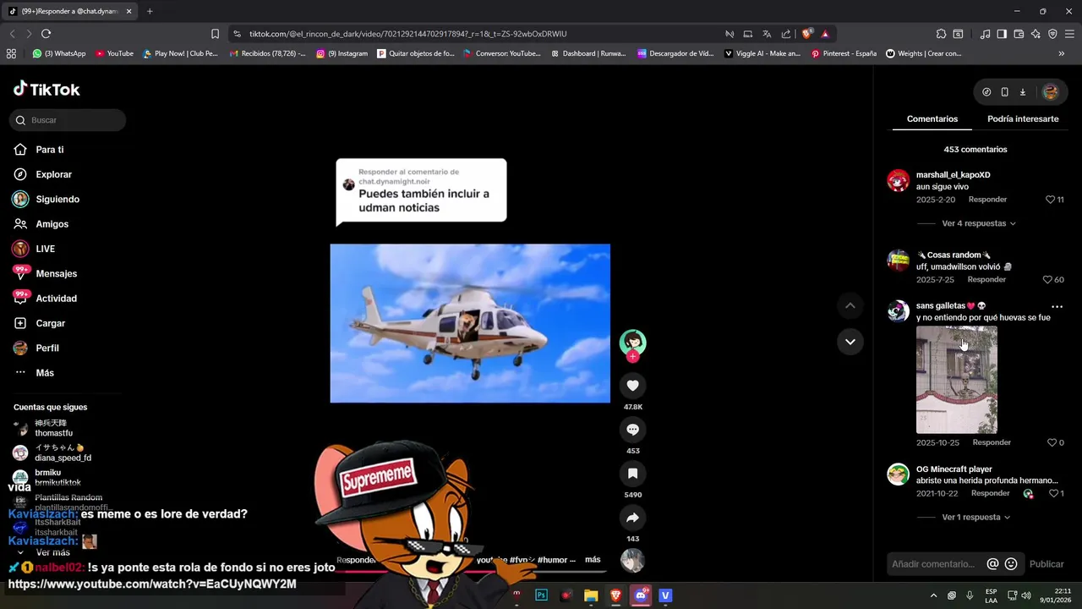The height and width of the screenshot is (609, 1082).
Task: Open the profile avatar in top-right pill
Action: tap(1050, 92)
